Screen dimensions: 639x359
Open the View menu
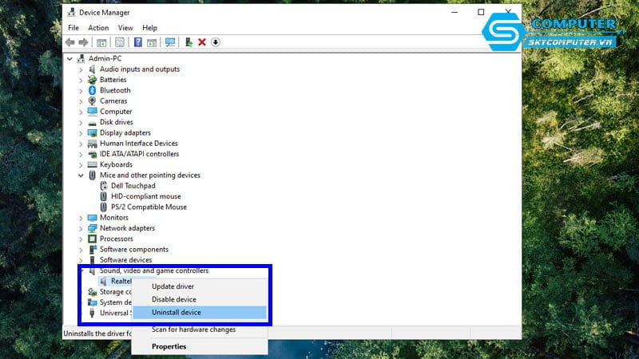(125, 28)
